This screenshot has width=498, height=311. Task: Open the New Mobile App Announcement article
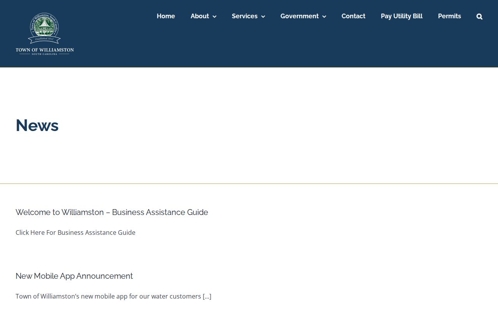click(74, 276)
